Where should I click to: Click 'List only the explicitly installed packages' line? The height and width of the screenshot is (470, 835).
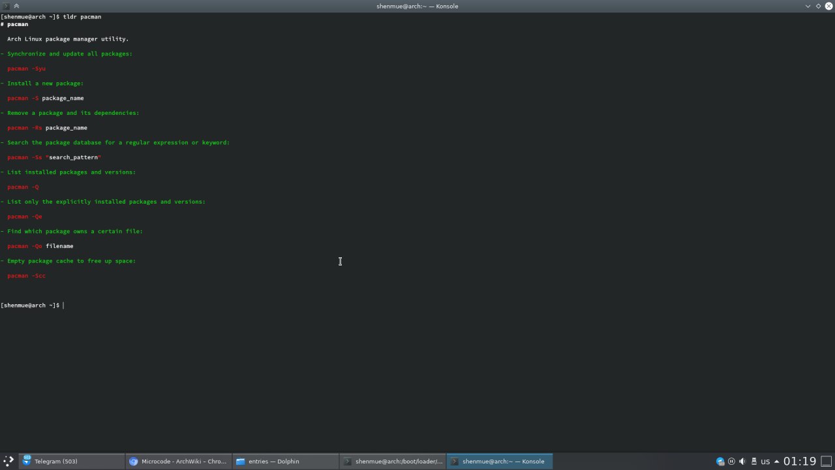(103, 202)
